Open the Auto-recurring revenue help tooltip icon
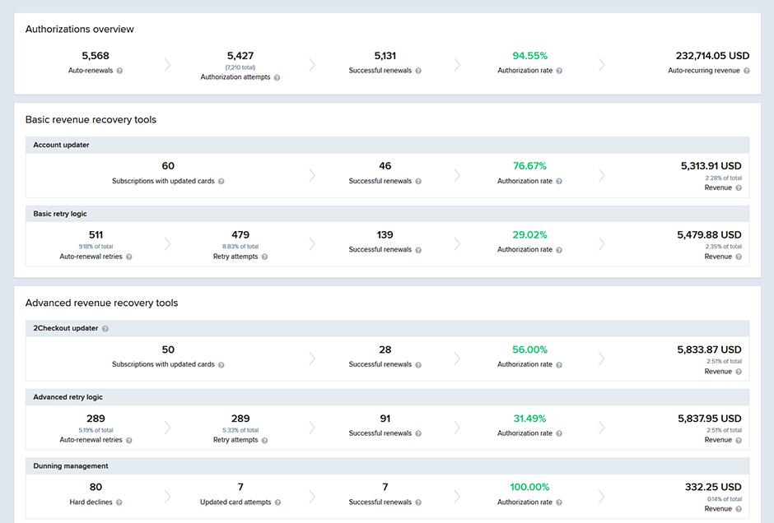This screenshot has width=774, height=523. (x=747, y=72)
